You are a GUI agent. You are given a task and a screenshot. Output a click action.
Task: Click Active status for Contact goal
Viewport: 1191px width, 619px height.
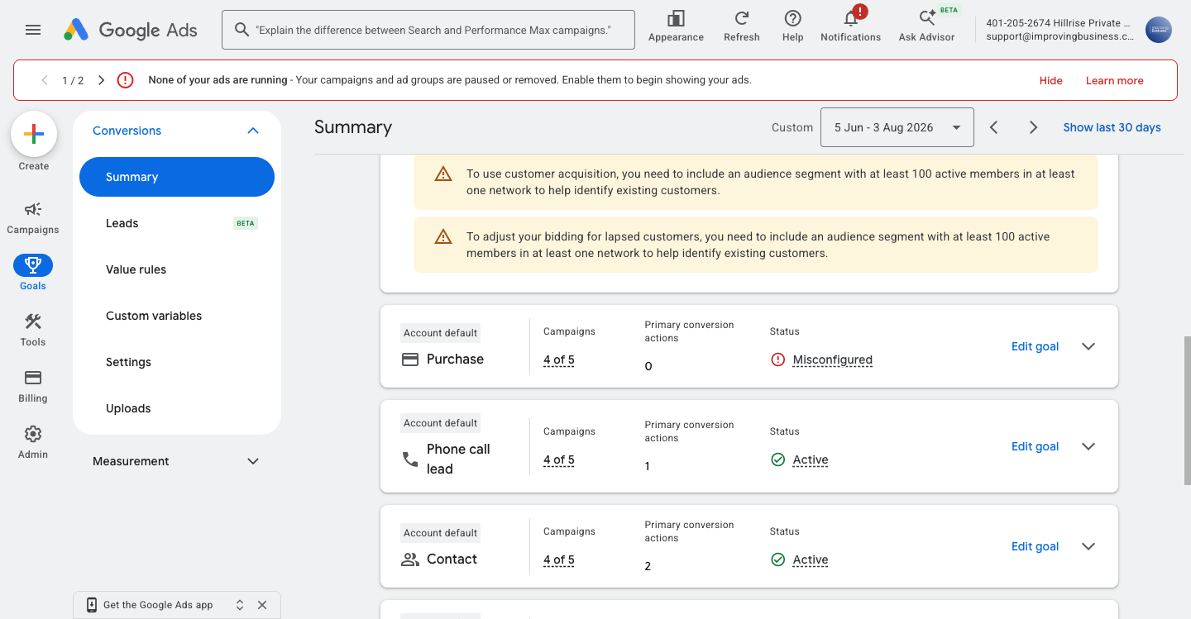coord(810,559)
